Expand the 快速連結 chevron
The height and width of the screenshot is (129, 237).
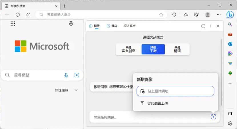76,90
